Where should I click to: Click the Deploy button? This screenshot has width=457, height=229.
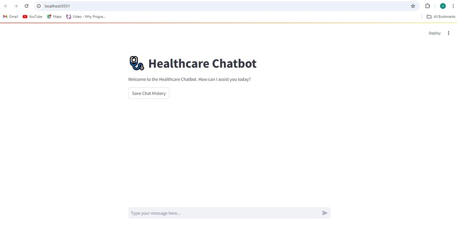(x=434, y=33)
